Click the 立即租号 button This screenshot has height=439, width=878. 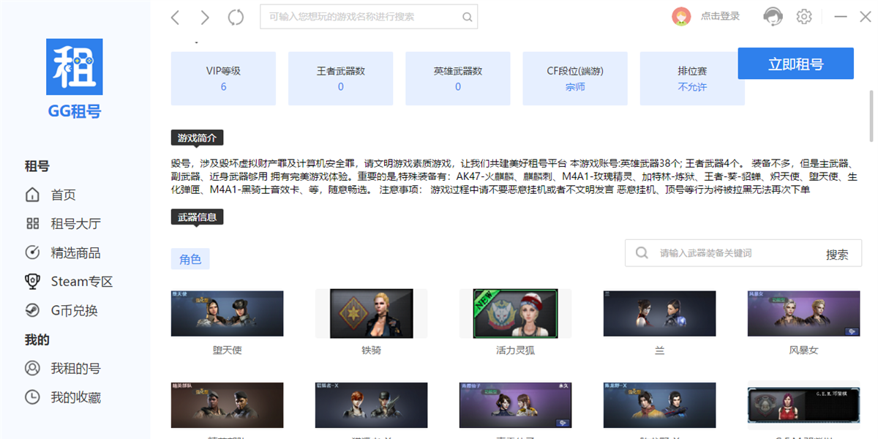[795, 64]
